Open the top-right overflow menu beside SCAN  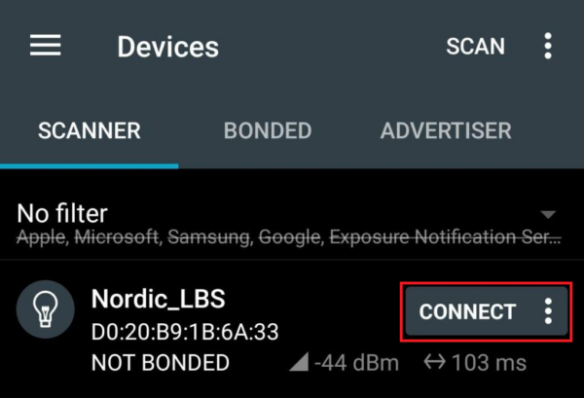547,46
